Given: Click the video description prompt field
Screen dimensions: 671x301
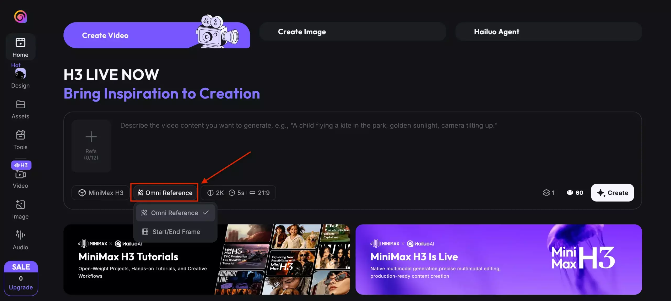Looking at the screenshot, I should click(309, 125).
